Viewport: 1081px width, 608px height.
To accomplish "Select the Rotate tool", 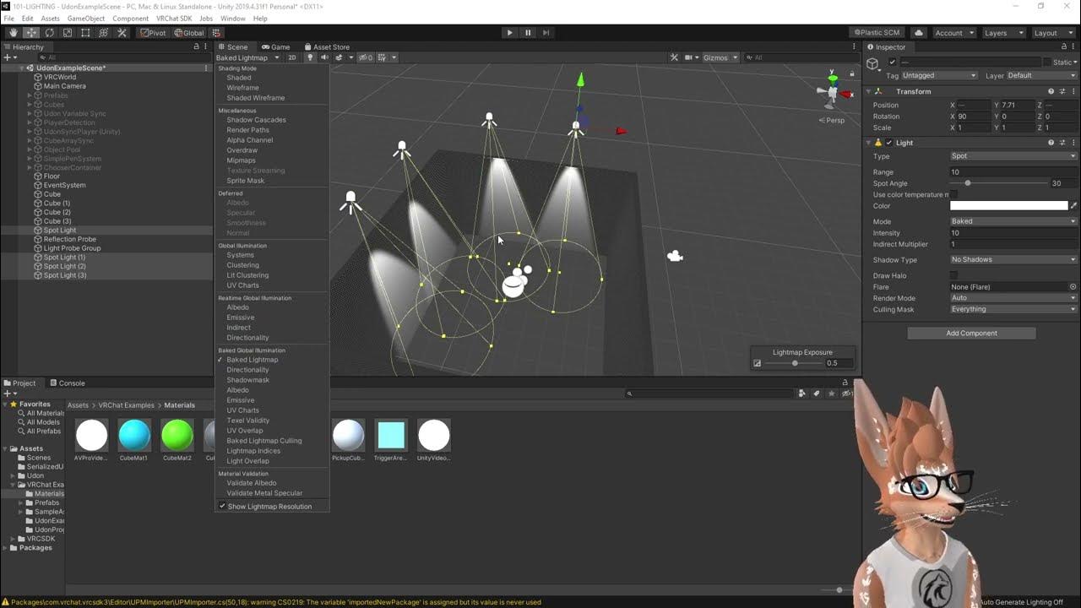I will click(x=49, y=33).
